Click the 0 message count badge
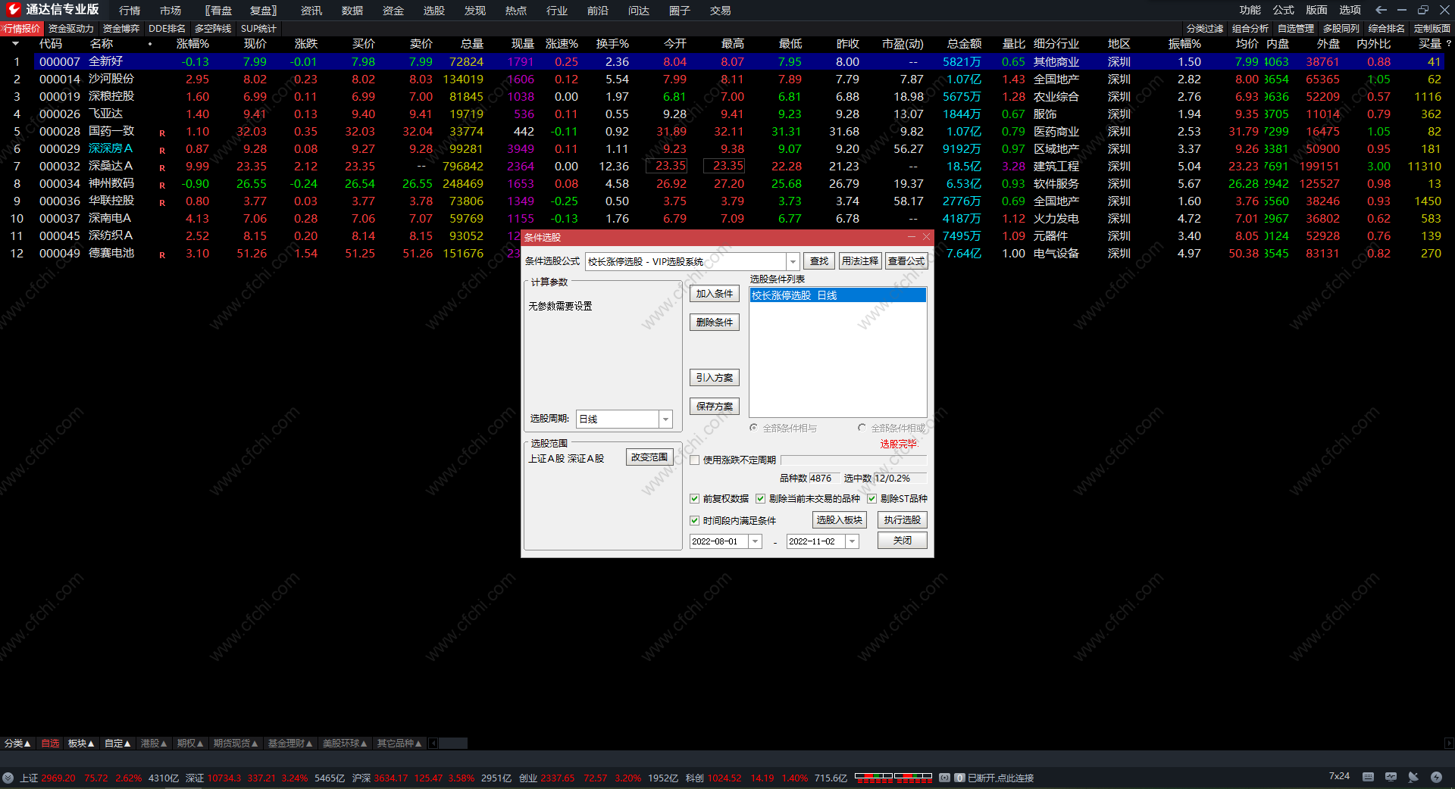The height and width of the screenshot is (789, 1455). [960, 778]
